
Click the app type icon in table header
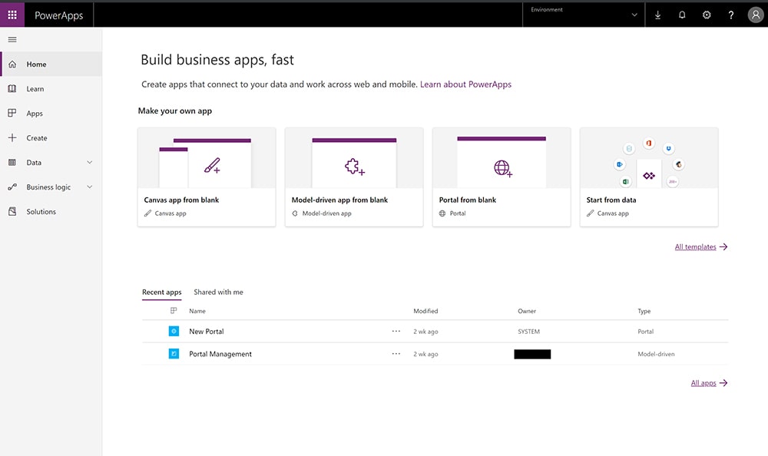[174, 311]
